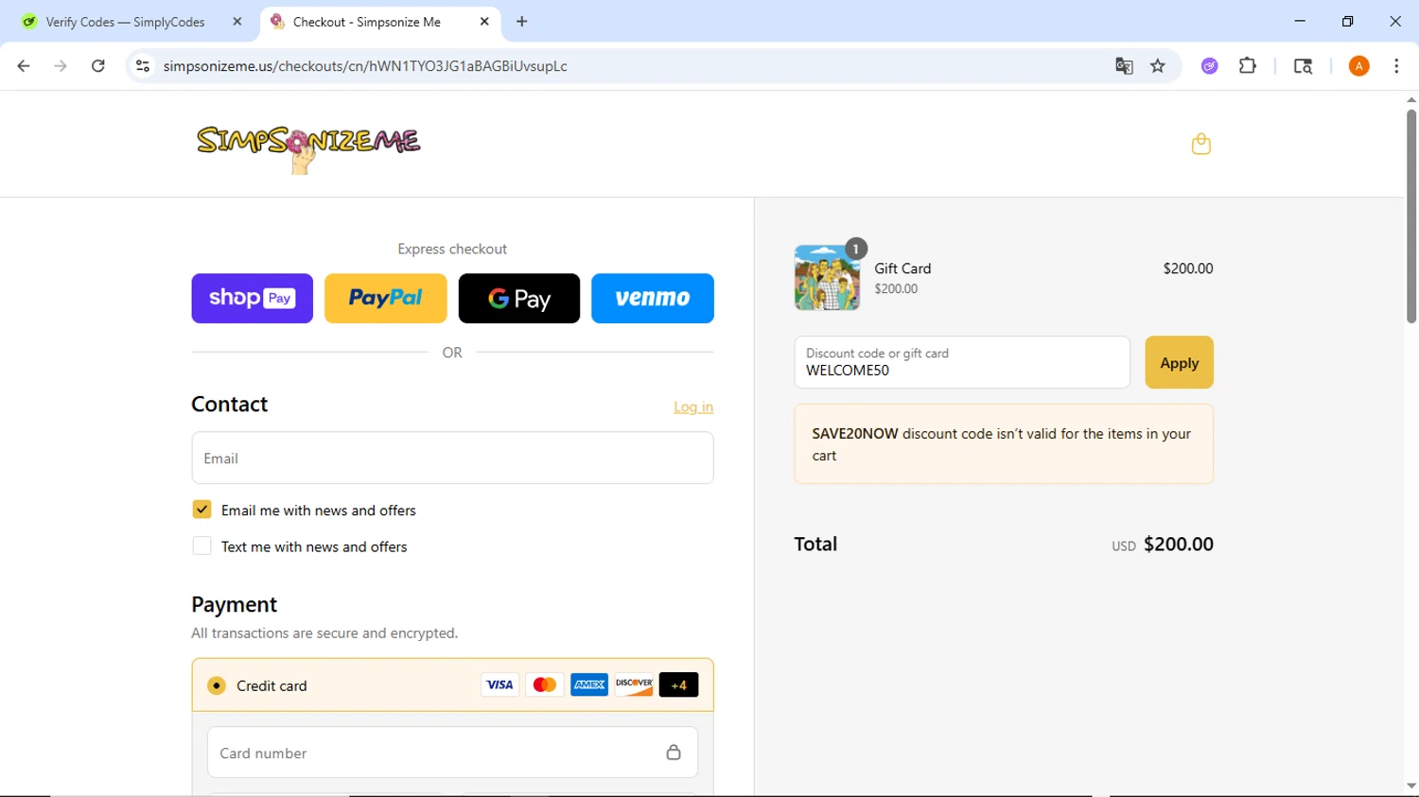
Task: Click the browser address bar URL
Action: 365,66
